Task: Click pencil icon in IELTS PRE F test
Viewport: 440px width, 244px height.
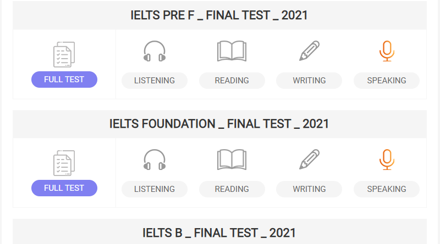Action: click(x=309, y=51)
